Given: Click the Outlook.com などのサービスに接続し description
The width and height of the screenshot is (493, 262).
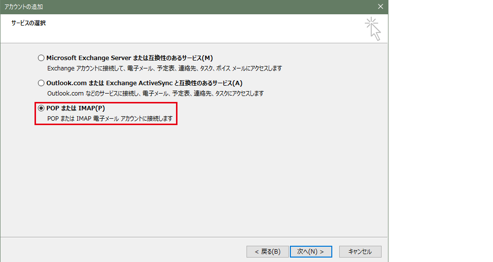Looking at the screenshot, I should 155,93.
